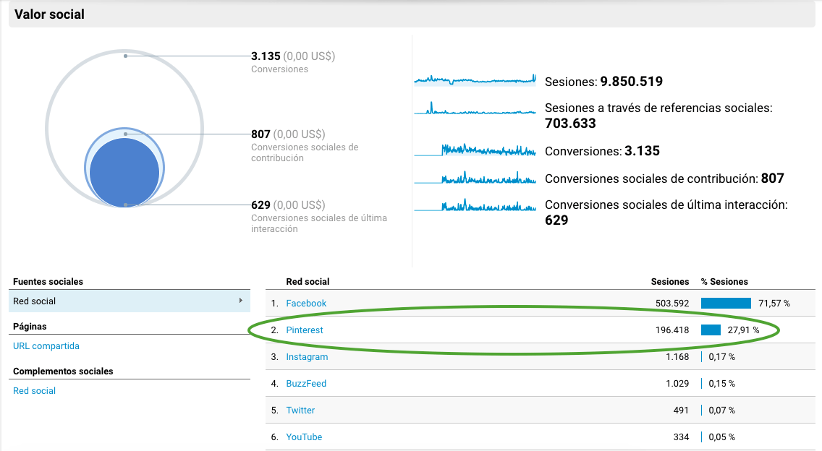This screenshot has width=822, height=451.
Task: Click YouTube's 334 sessions value
Action: (x=681, y=437)
